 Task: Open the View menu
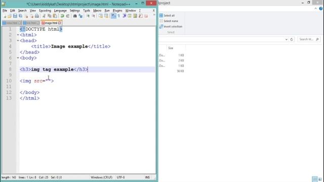tap(32, 11)
